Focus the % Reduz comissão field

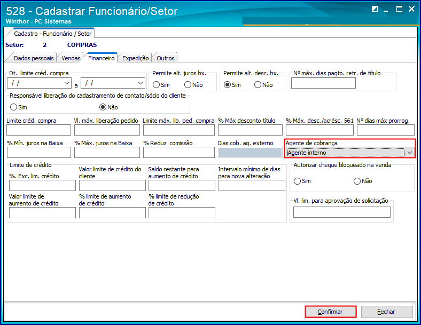point(179,152)
